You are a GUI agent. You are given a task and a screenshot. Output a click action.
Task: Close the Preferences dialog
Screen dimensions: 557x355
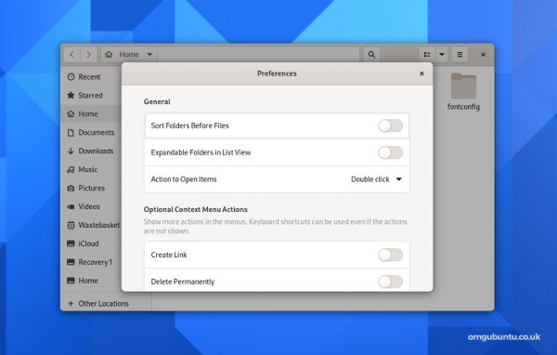[421, 73]
